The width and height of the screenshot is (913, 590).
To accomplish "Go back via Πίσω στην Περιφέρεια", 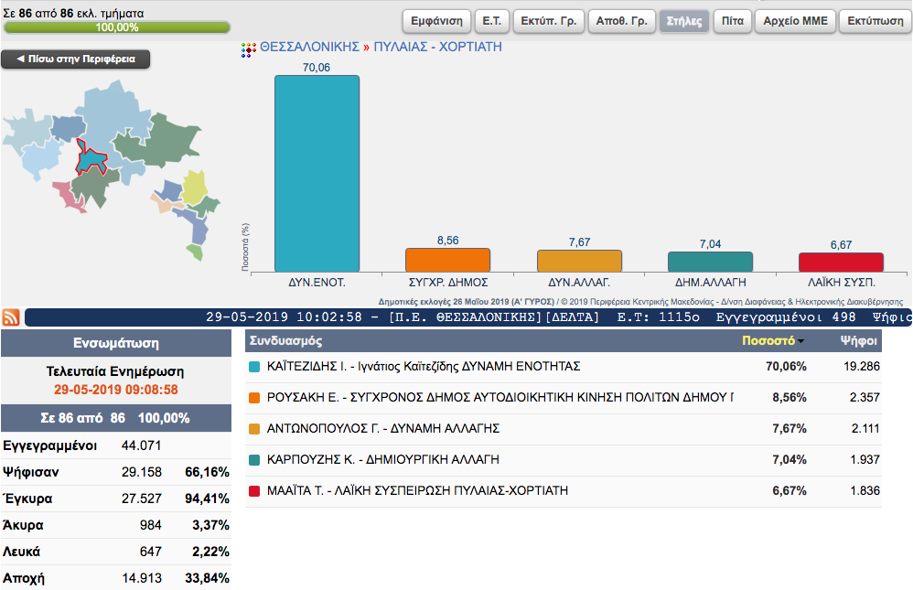I will coord(76,59).
